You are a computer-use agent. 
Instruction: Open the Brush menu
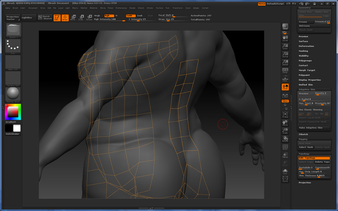15,8
